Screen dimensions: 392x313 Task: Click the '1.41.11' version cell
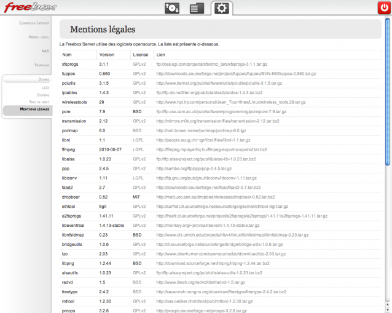(x=106, y=216)
